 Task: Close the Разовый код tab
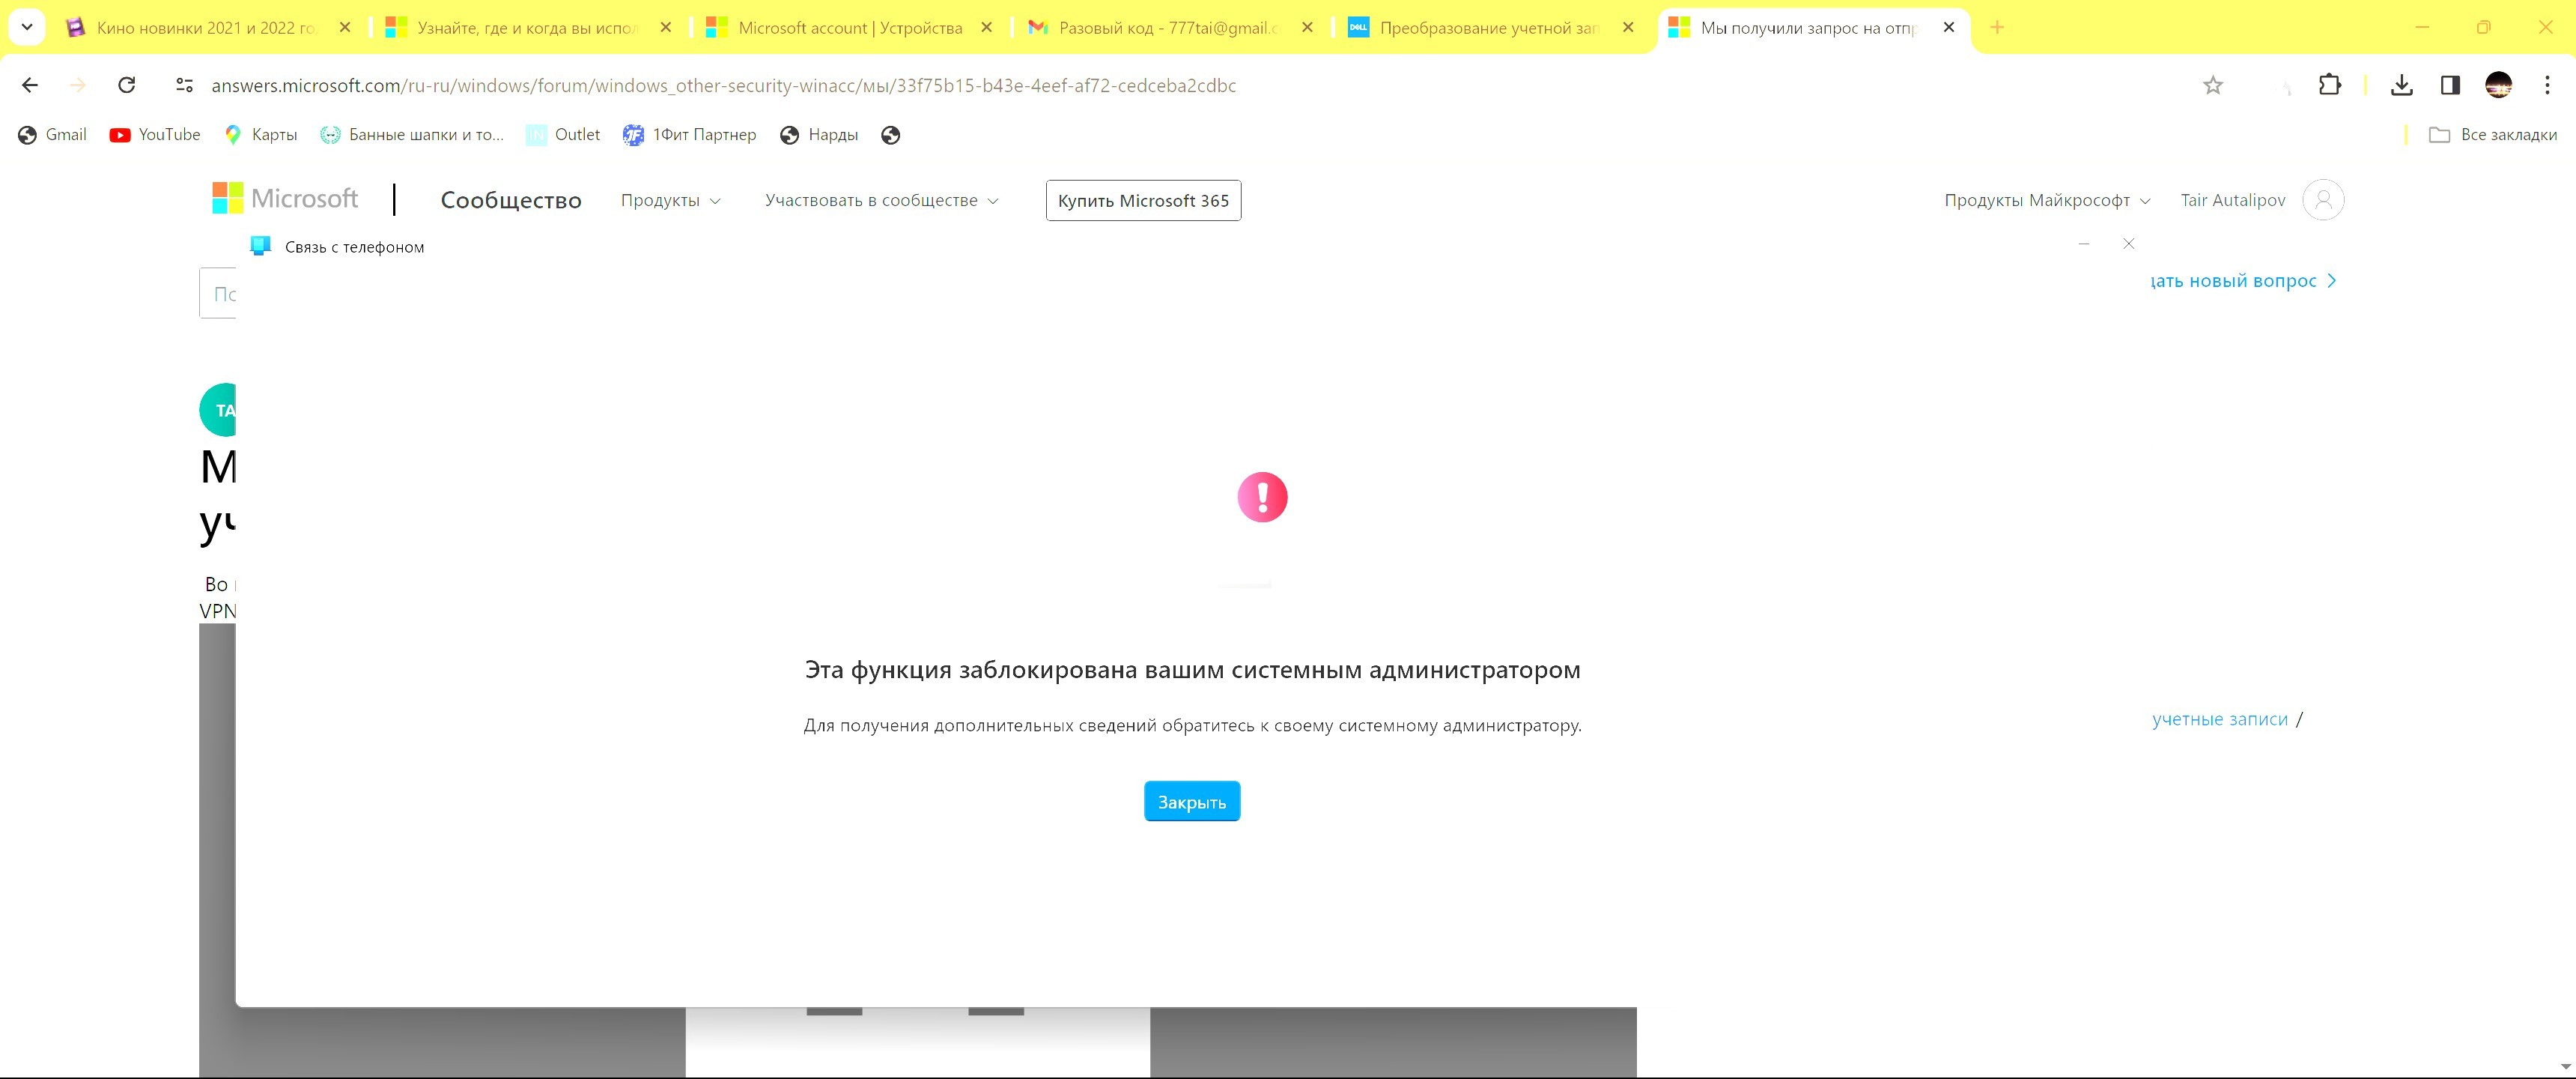[1307, 28]
